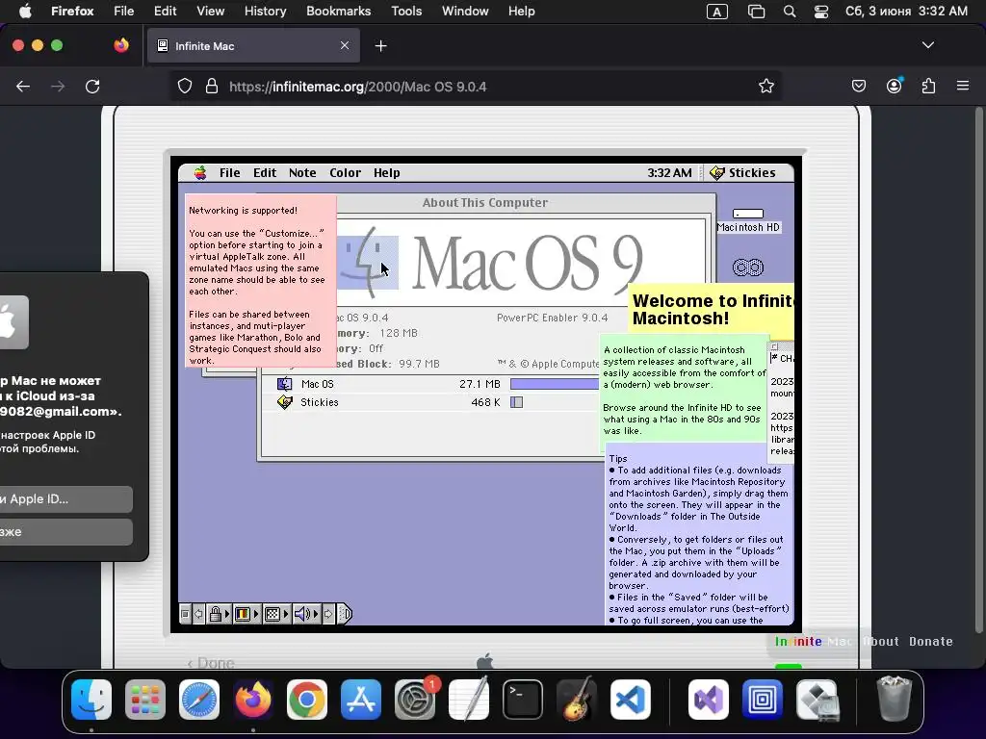The image size is (986, 739).
Task: Go back to the previous page in Firefox
Action: 23,87
